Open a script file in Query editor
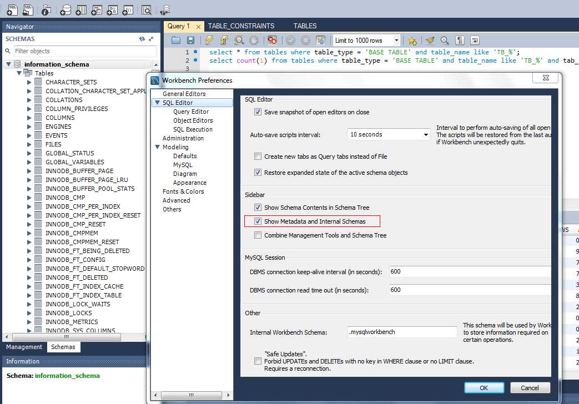Viewport: 579px width, 404px height. pyautogui.click(x=176, y=41)
